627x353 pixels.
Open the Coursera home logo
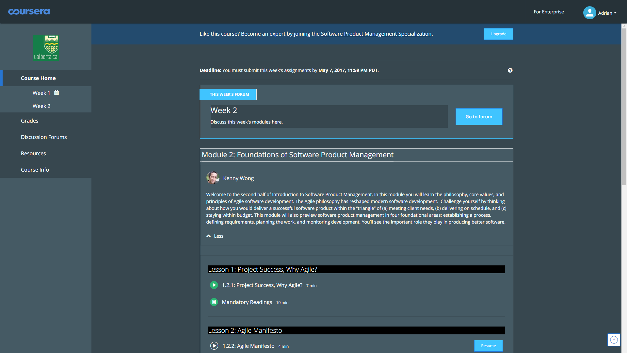click(x=29, y=12)
